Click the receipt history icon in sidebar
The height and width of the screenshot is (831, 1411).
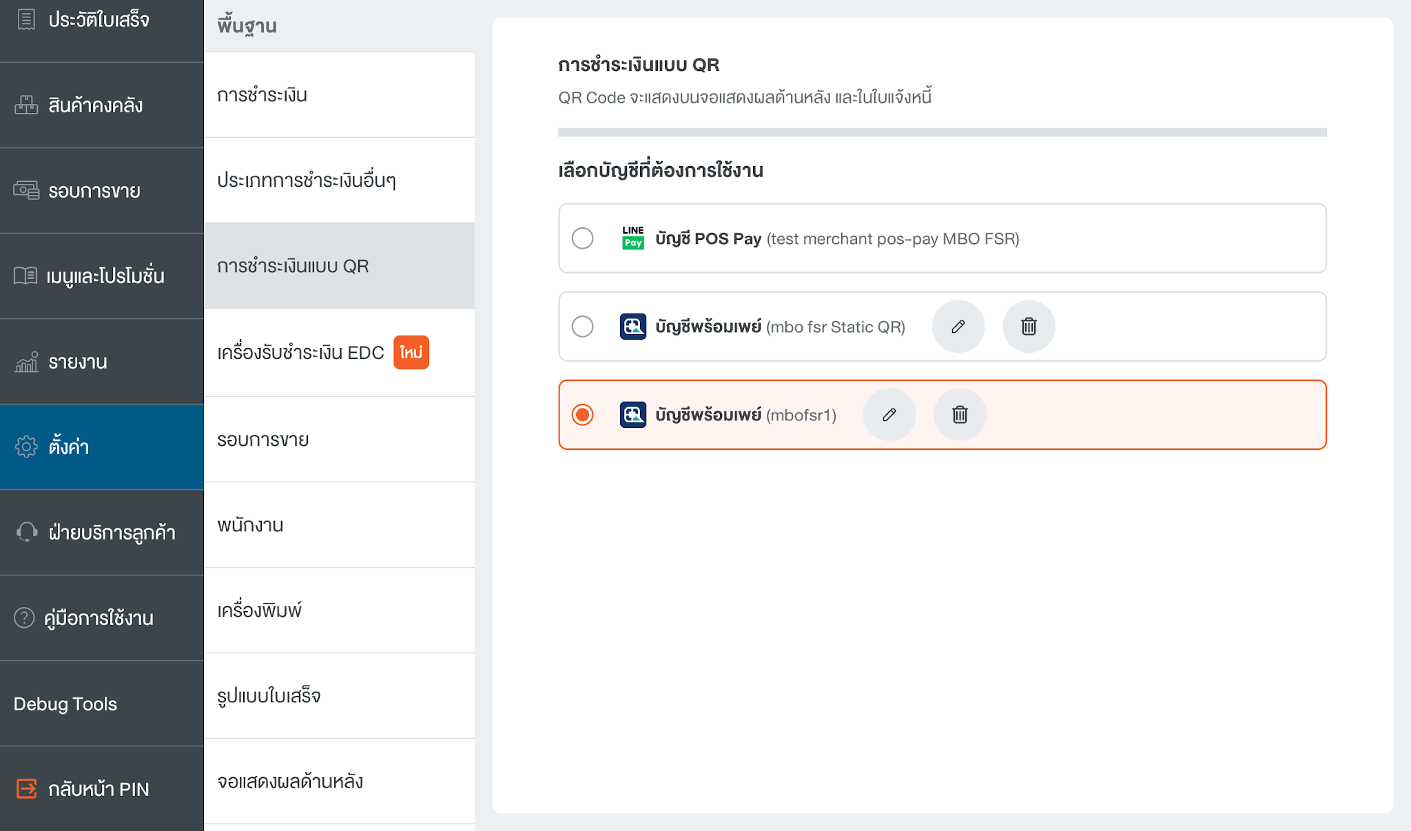(26, 19)
